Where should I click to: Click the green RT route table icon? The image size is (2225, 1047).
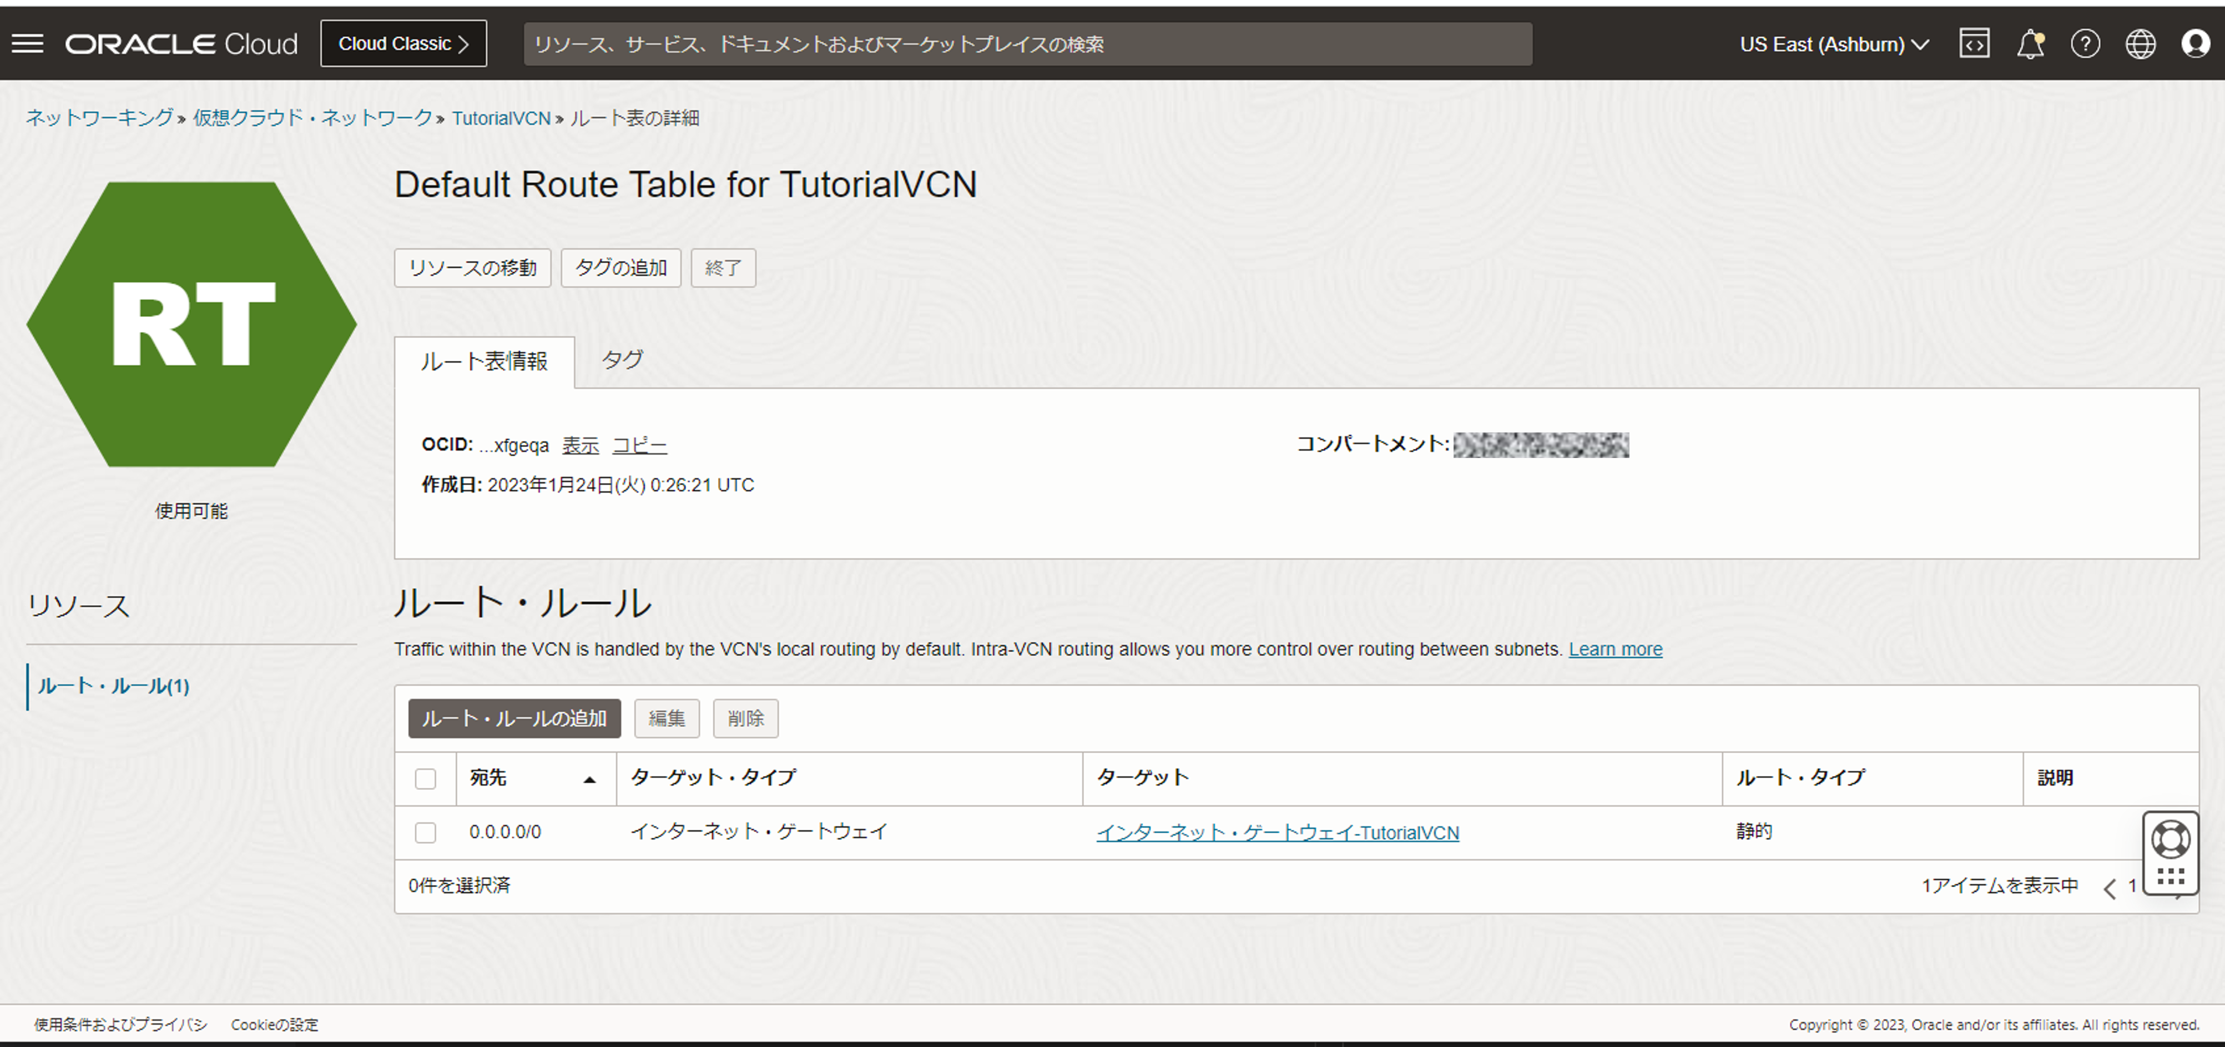tap(191, 324)
